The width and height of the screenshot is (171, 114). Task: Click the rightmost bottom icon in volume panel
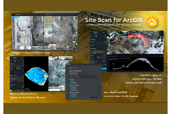coord(23,90)
